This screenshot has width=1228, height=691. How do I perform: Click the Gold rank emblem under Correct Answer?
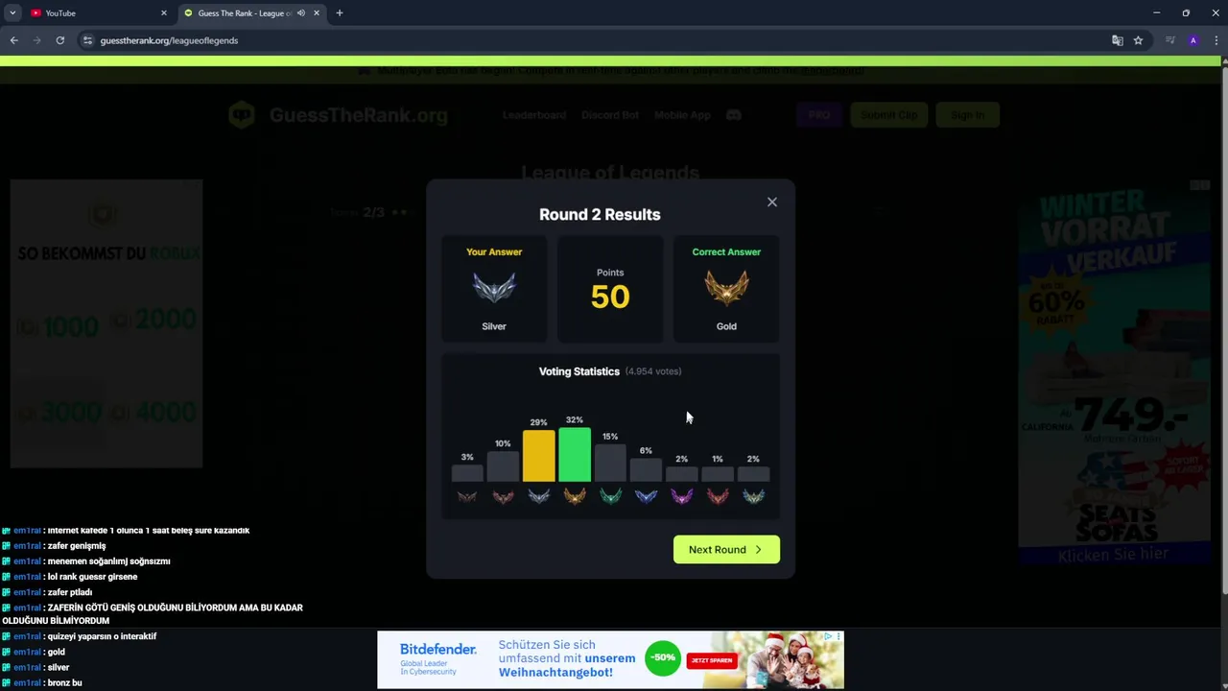(x=726, y=288)
